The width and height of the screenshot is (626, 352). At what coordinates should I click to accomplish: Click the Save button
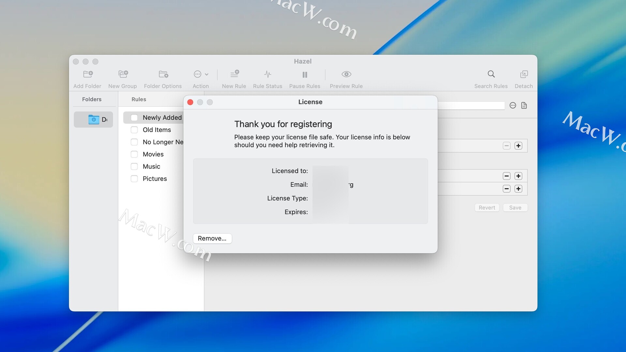click(515, 208)
